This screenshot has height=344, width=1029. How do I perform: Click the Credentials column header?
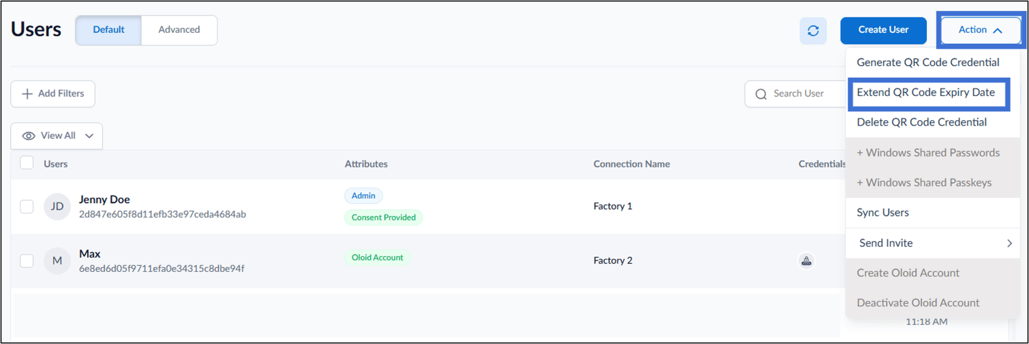[822, 164]
